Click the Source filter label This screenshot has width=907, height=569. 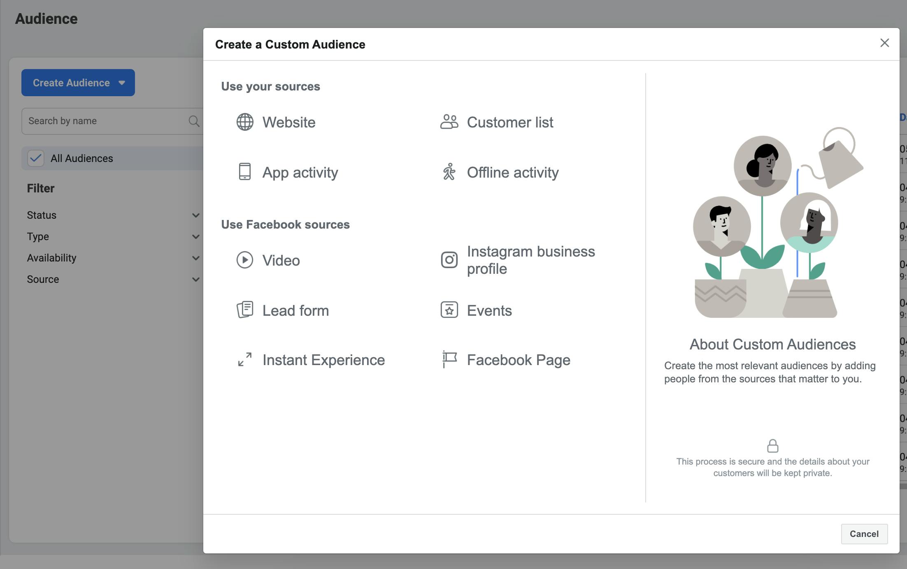coord(43,279)
